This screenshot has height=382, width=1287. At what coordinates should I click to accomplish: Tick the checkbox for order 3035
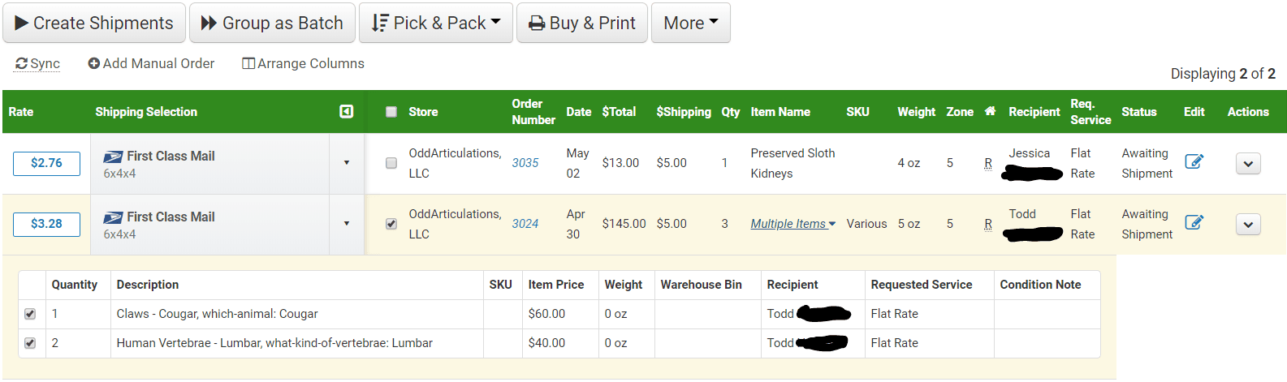pos(391,163)
